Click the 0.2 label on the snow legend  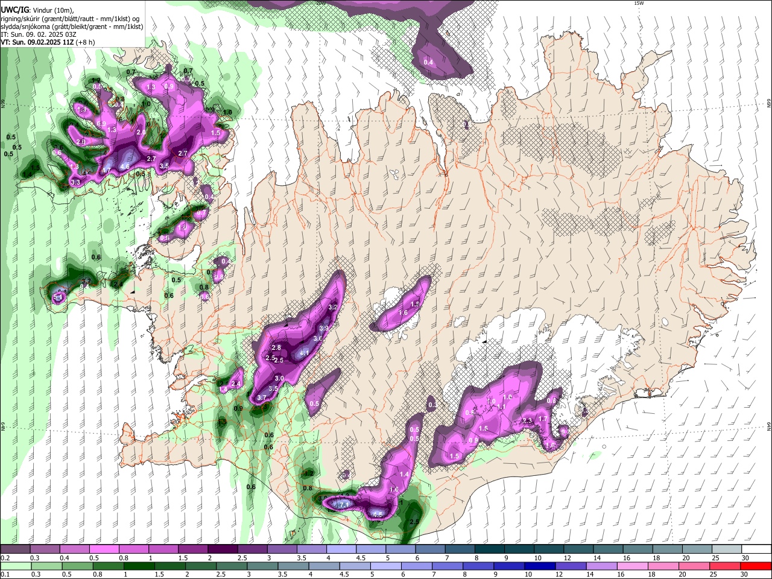tap(4, 558)
